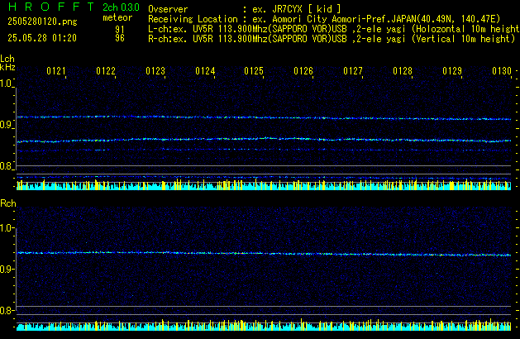Viewport: 520px width, 339px height.
Task: Click the Receiving Location Aomori City line
Action: (x=324, y=19)
